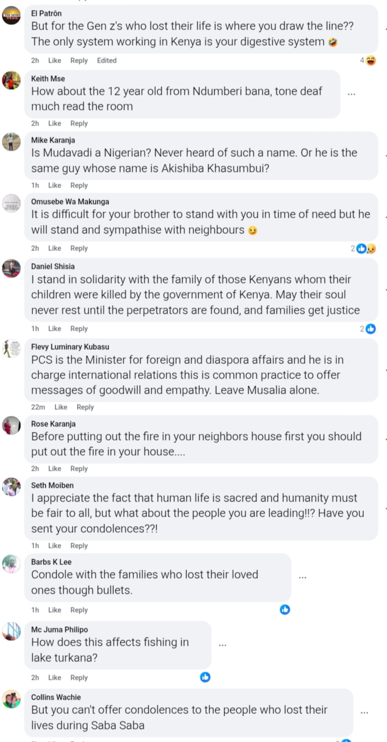Like Flevy Luminary Kubasu's comment
387x742 pixels.
click(x=60, y=407)
